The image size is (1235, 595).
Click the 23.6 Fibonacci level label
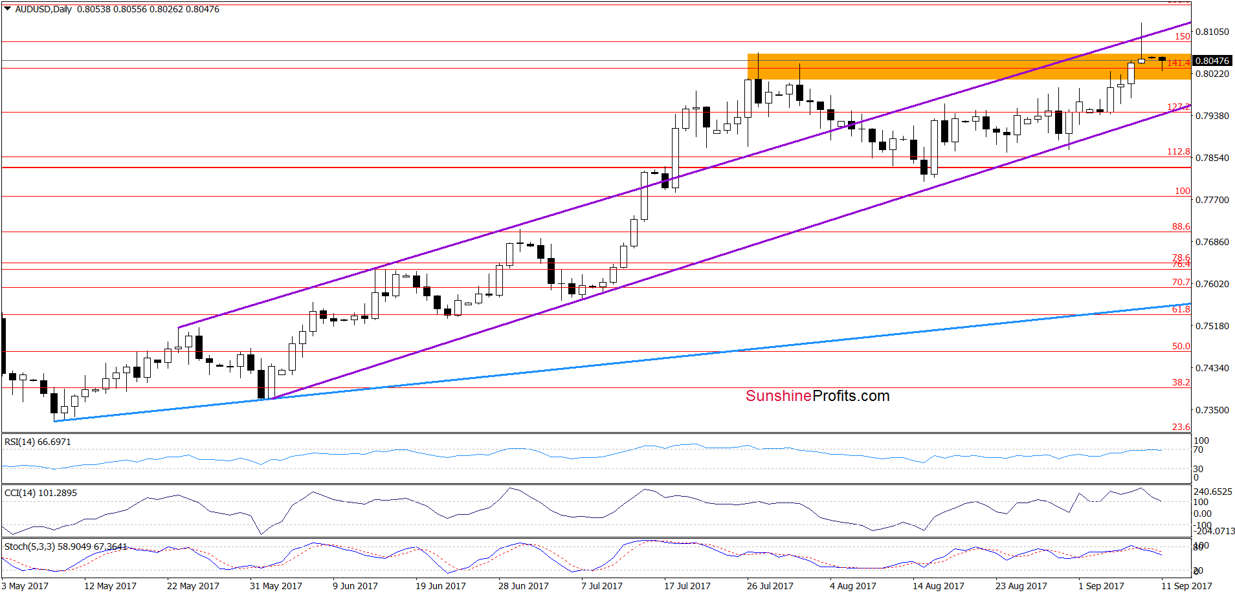coord(1181,427)
